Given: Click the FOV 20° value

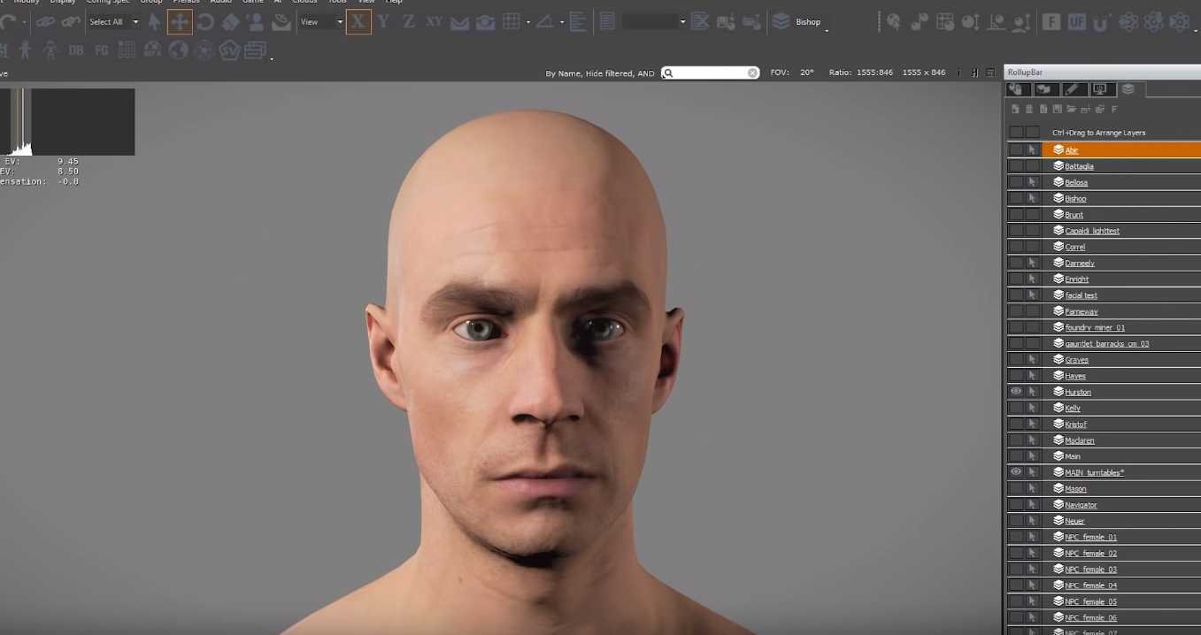Looking at the screenshot, I should click(807, 73).
